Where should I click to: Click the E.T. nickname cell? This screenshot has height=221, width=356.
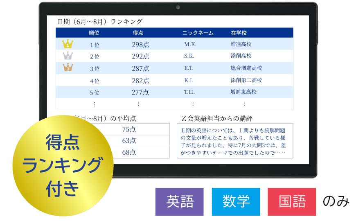click(189, 68)
